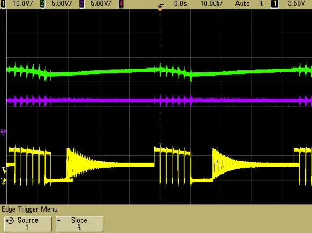Click the channel 1 ground reference marker

[4, 181]
